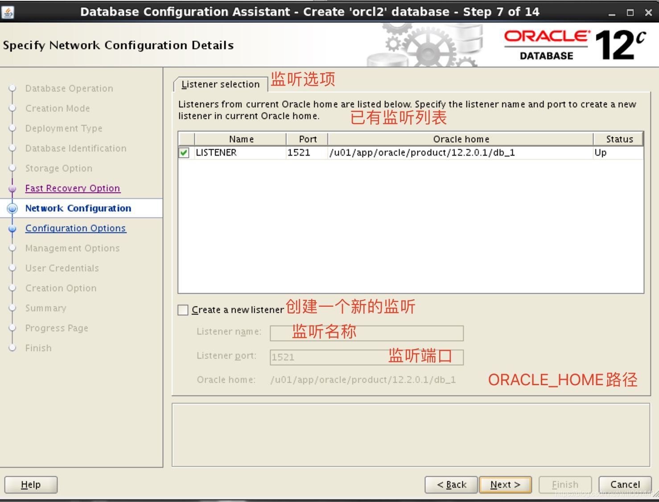Enable Create a new listener checkbox
The height and width of the screenshot is (502, 659).
point(183,310)
